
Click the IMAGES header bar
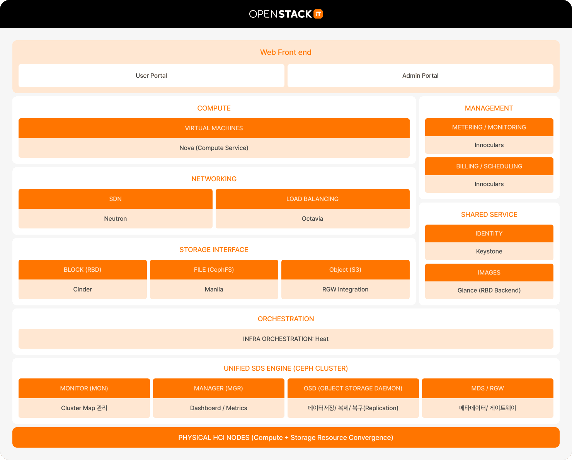point(489,273)
